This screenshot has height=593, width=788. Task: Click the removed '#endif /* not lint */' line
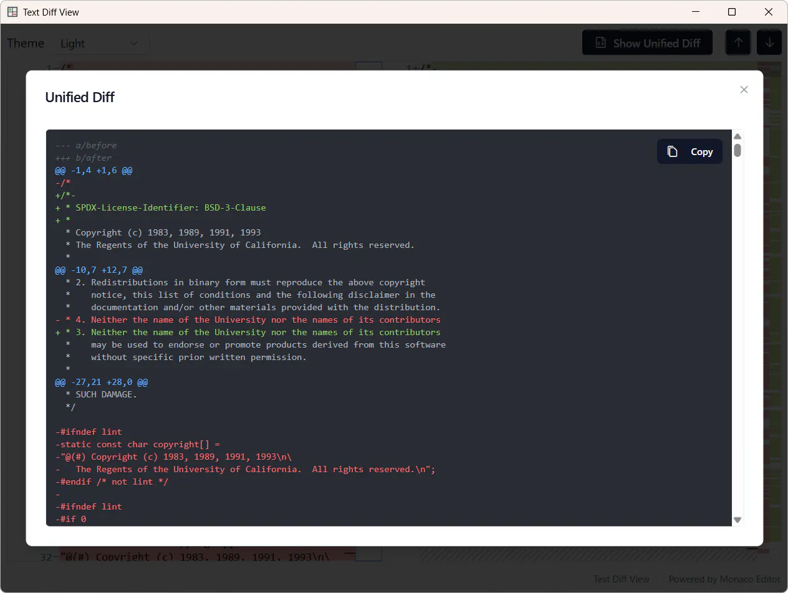tap(112, 482)
